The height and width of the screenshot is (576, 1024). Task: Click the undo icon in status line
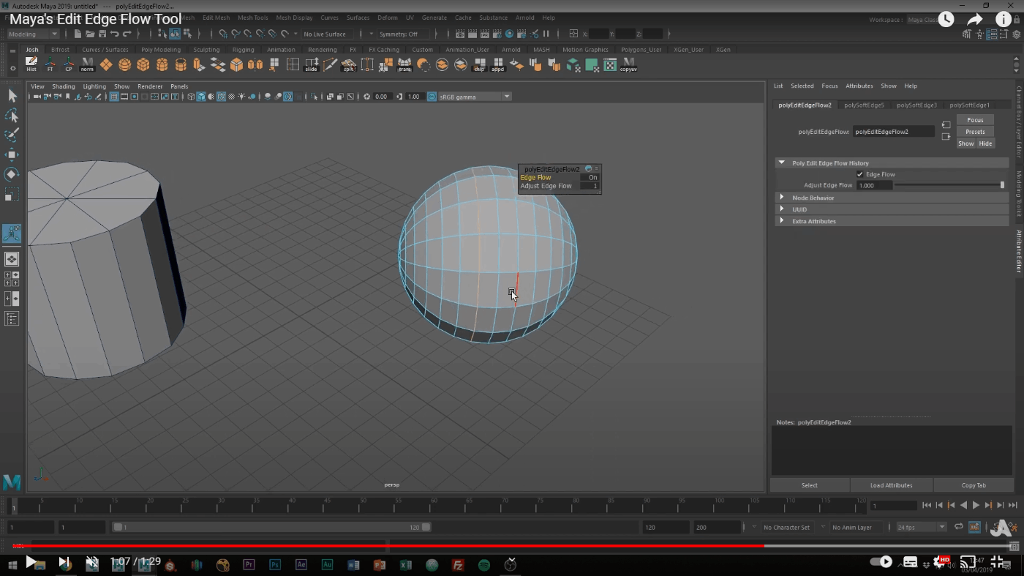point(115,34)
